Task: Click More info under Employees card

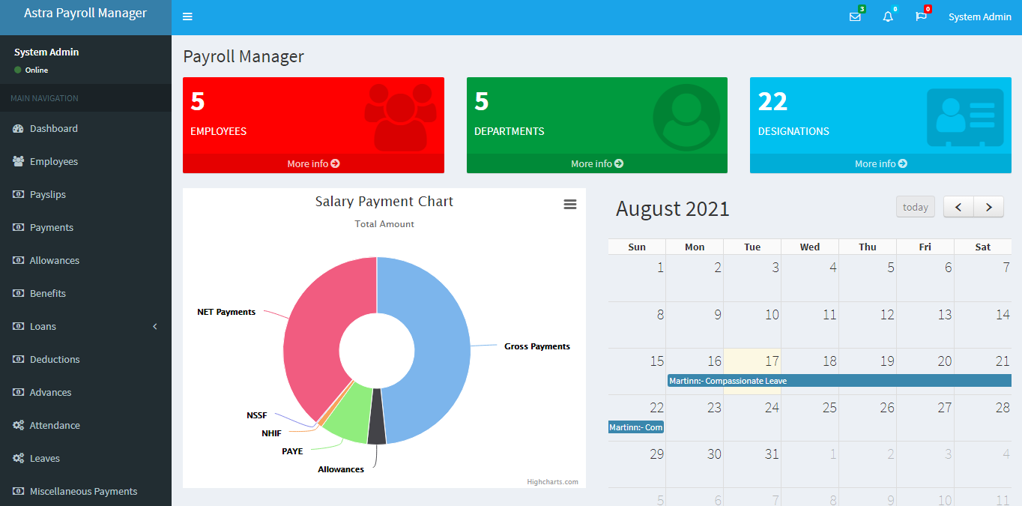Action: (x=313, y=163)
